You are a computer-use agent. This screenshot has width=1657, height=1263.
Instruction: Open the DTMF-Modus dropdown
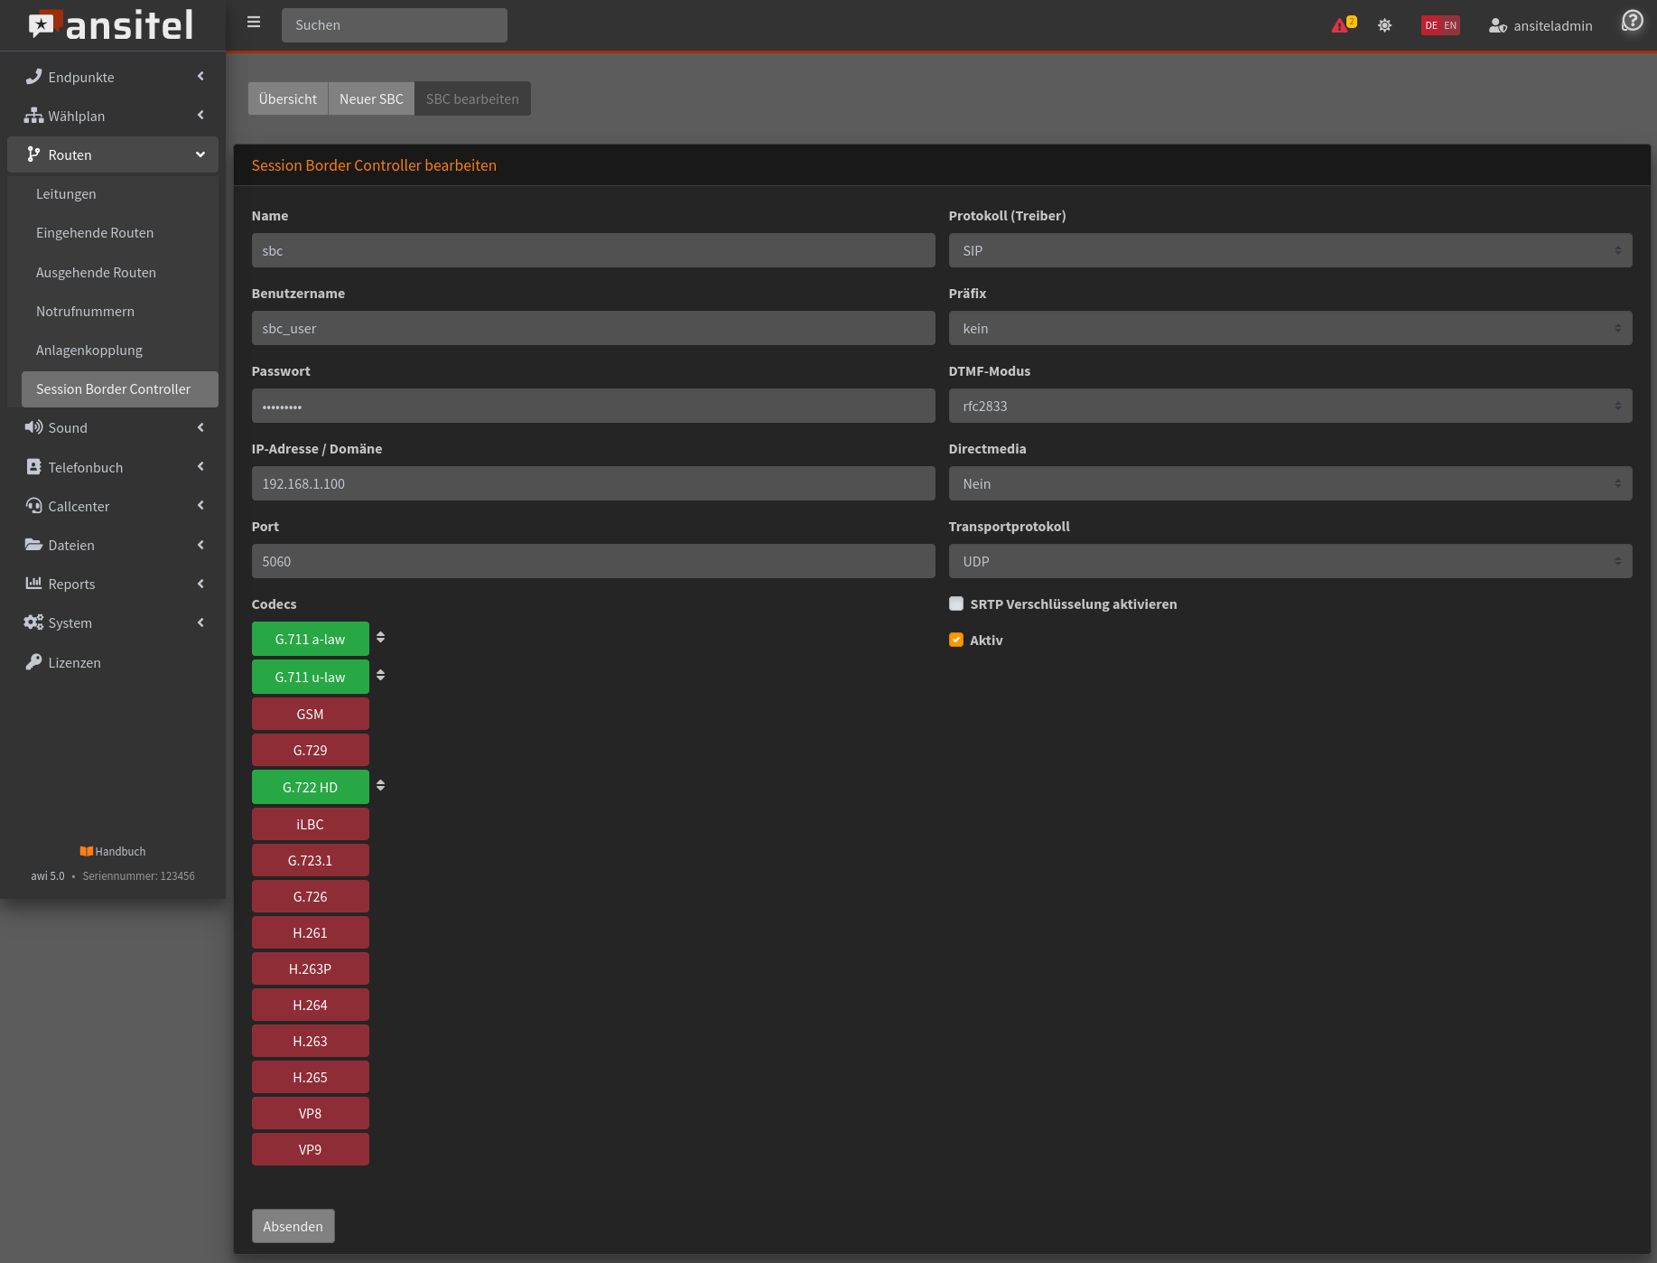pos(1289,406)
